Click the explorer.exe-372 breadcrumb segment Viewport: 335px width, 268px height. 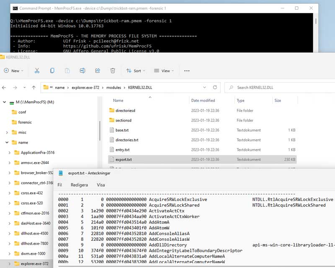85,88
